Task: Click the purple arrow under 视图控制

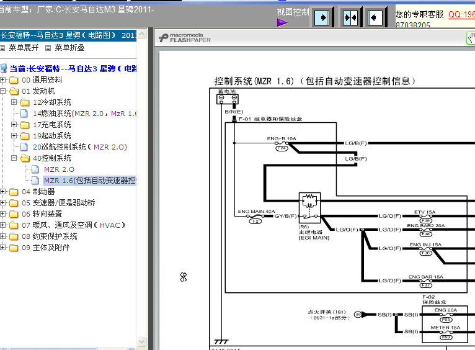Action: click(x=282, y=22)
